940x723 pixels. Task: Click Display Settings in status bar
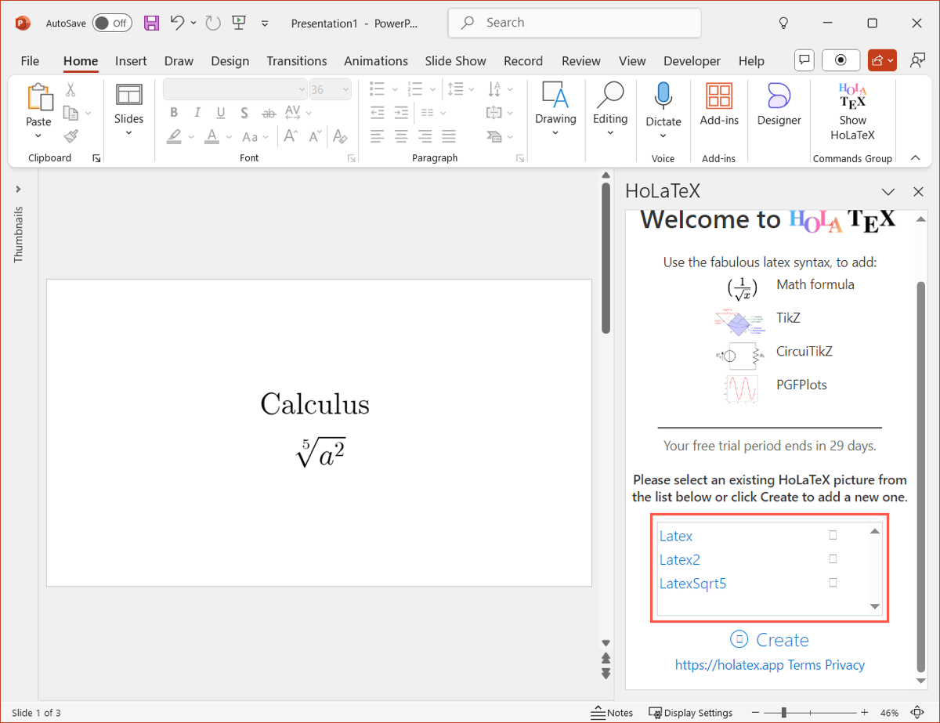pyautogui.click(x=690, y=713)
